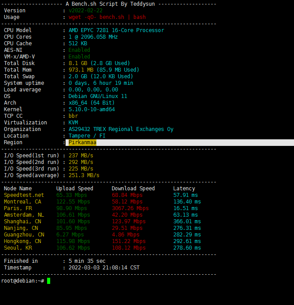Screen dimensions: 294x305
Task: Click the 'Upload Speed' column header
Action: [75, 189]
